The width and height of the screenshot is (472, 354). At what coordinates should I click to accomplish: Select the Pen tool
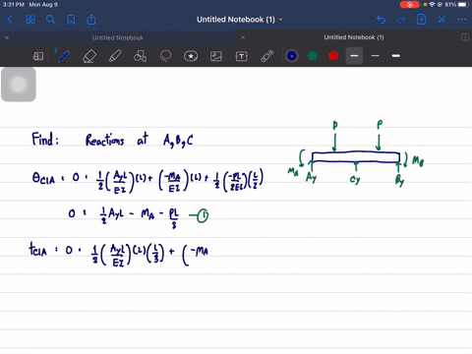pyautogui.click(x=64, y=56)
